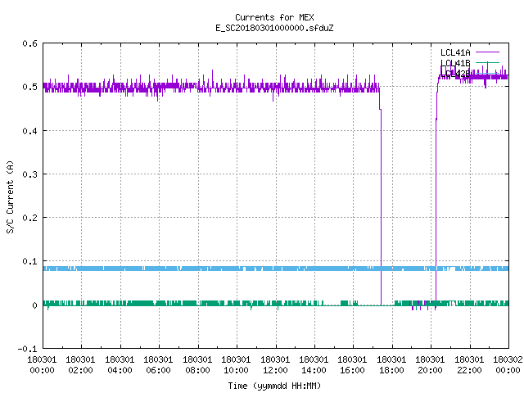Select the LCL41B legend label
This screenshot has height=393, width=524.
(x=455, y=63)
